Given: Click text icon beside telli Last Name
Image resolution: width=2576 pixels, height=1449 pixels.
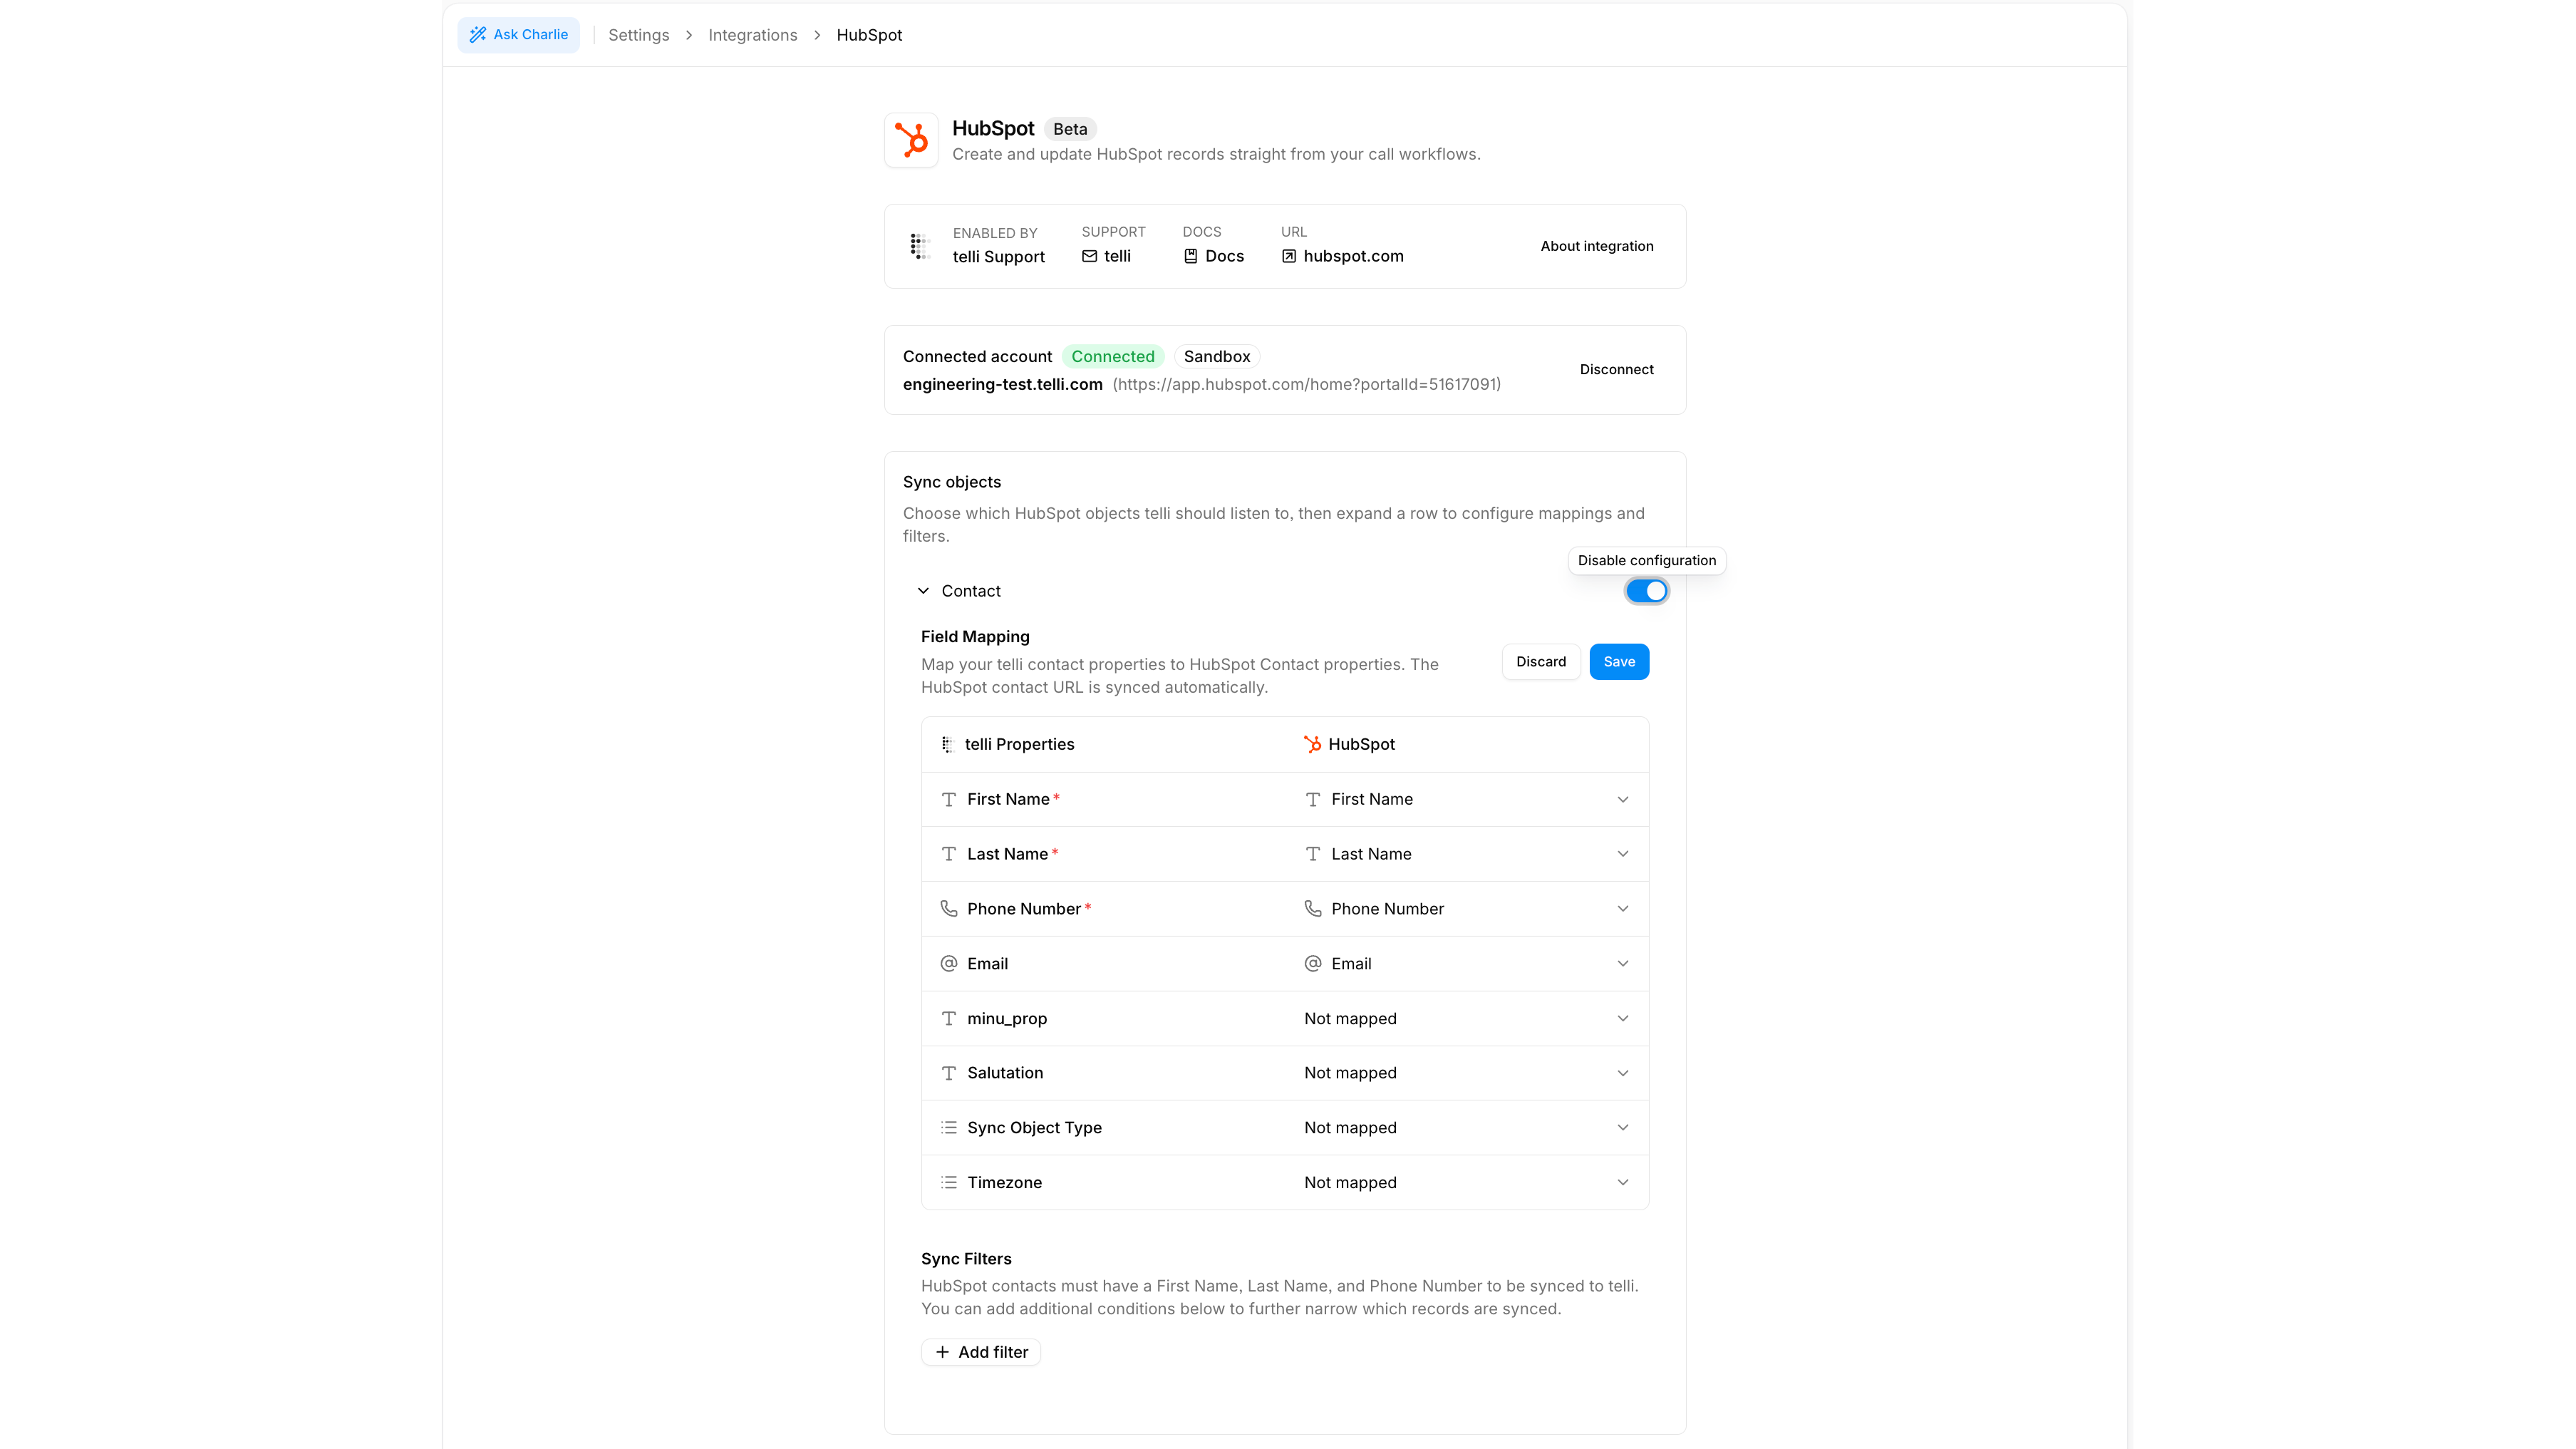Looking at the screenshot, I should (x=949, y=854).
